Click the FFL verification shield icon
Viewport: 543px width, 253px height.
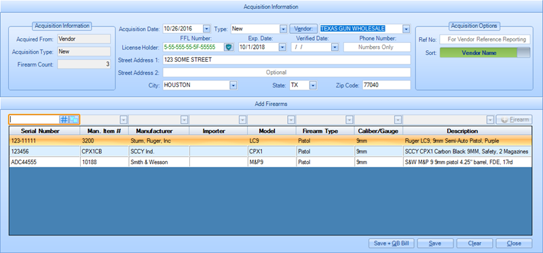tap(228, 47)
